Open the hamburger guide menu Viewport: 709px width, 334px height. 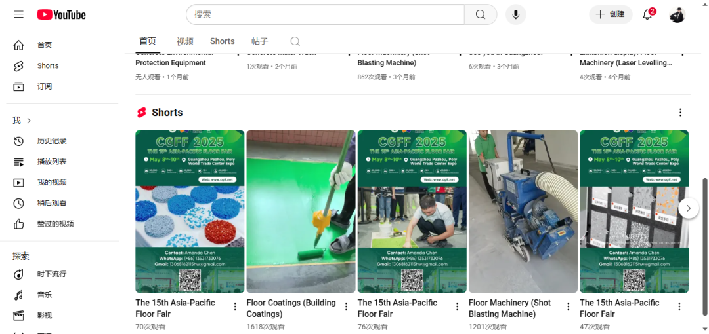(x=18, y=14)
